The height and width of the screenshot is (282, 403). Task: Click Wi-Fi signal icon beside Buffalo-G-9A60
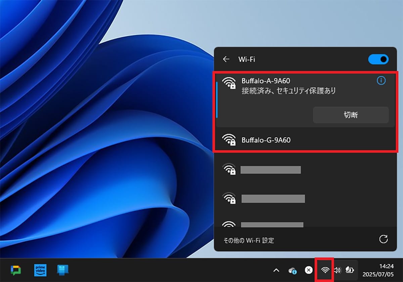coord(229,139)
